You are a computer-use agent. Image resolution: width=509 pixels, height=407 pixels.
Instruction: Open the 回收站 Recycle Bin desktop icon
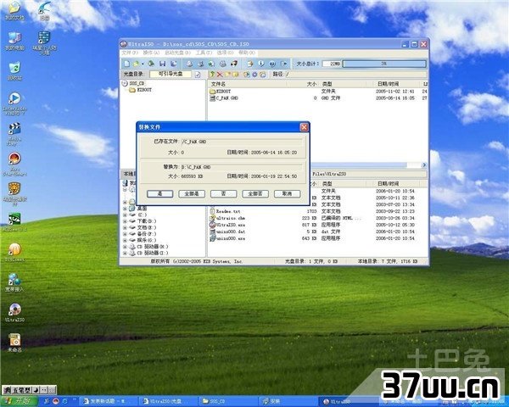(x=14, y=71)
